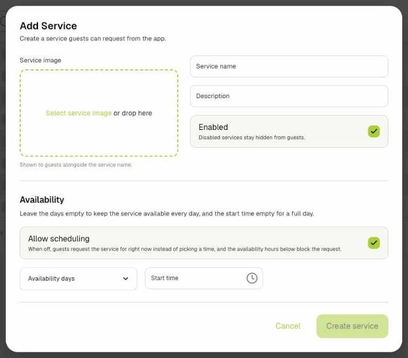408x358 pixels.
Task: Click 'When off, guests request the service' text
Action: tap(185, 249)
